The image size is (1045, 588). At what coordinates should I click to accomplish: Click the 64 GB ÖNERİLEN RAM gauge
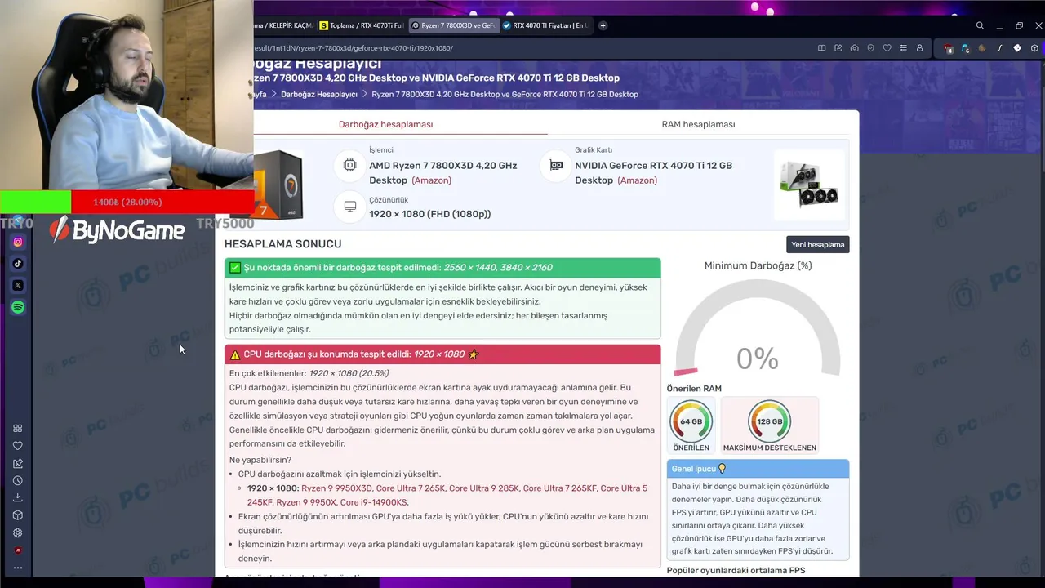pyautogui.click(x=691, y=426)
